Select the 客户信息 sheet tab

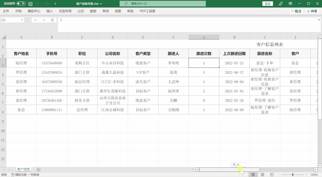pyautogui.click(x=23, y=169)
